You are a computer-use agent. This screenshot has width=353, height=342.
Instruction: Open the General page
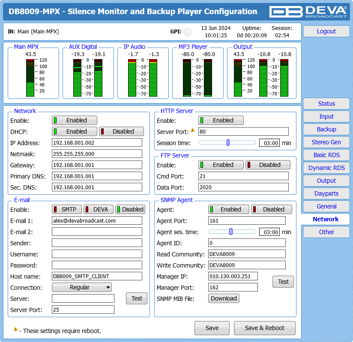(x=326, y=206)
